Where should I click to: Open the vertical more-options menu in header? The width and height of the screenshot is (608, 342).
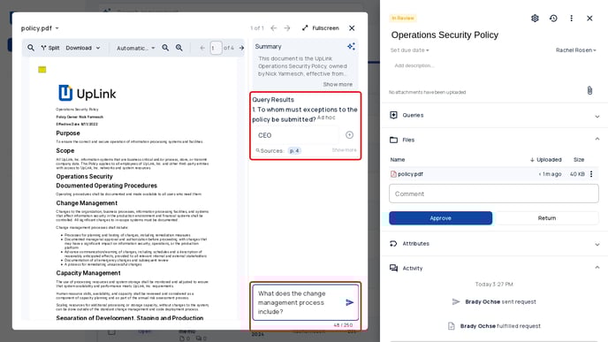tap(571, 19)
